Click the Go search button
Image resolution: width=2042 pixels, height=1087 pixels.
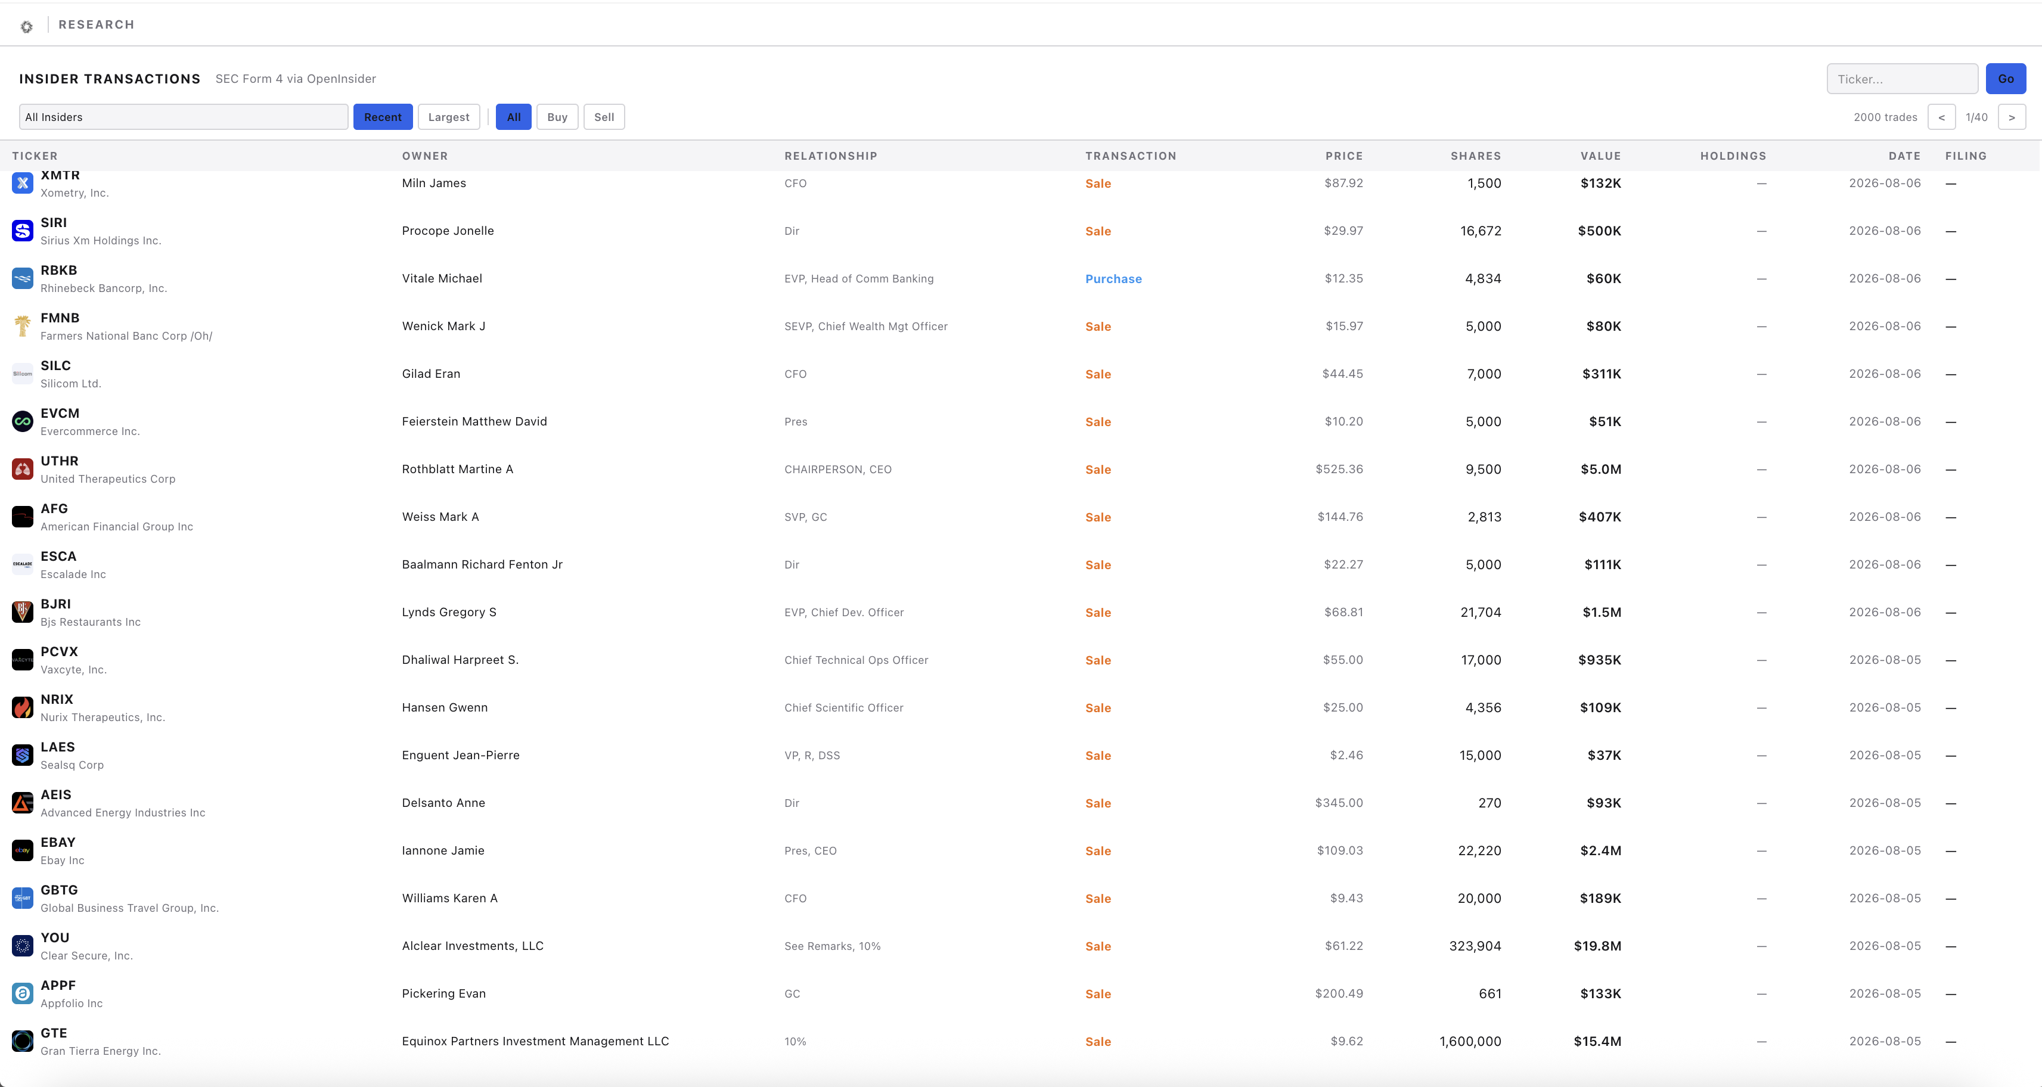point(2006,79)
